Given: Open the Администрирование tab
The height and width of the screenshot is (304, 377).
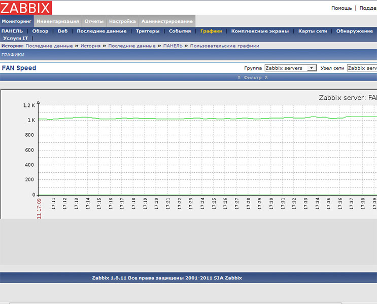Looking at the screenshot, I should coord(167,21).
